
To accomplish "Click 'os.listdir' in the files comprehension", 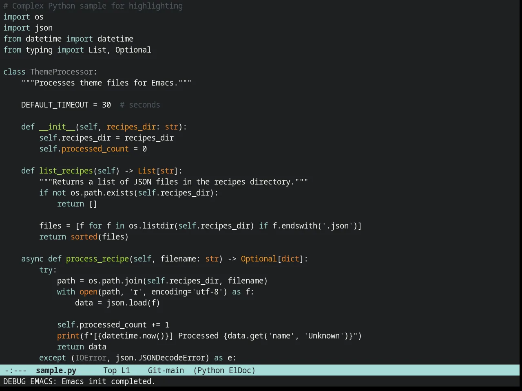I will pyautogui.click(x=151, y=226).
